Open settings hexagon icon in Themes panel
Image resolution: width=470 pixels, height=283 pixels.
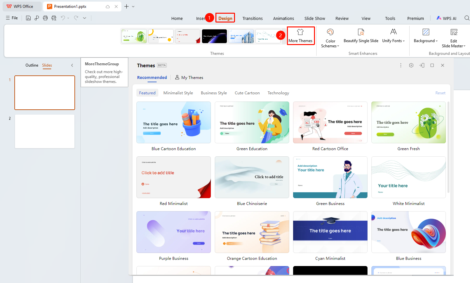pos(411,65)
